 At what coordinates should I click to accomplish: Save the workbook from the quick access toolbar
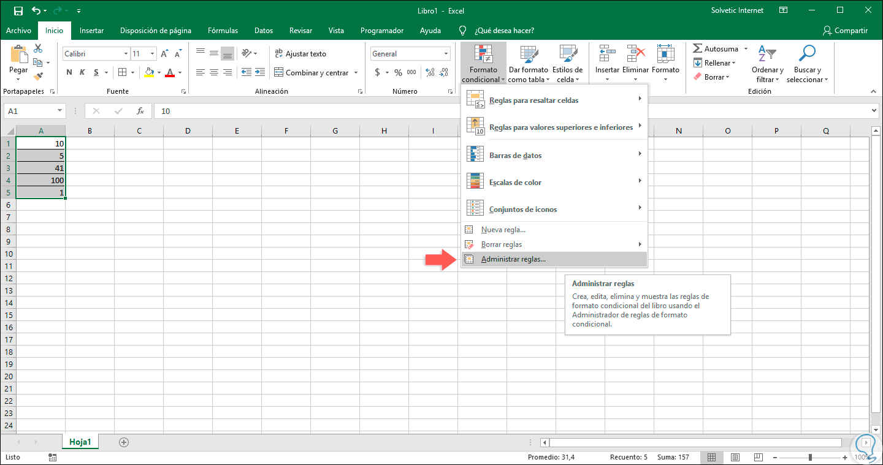[x=18, y=10]
